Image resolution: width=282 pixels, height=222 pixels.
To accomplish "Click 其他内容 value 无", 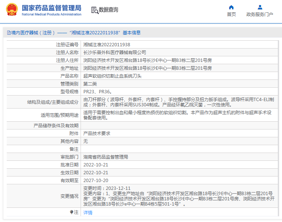I will pyautogui.click(x=86, y=141).
